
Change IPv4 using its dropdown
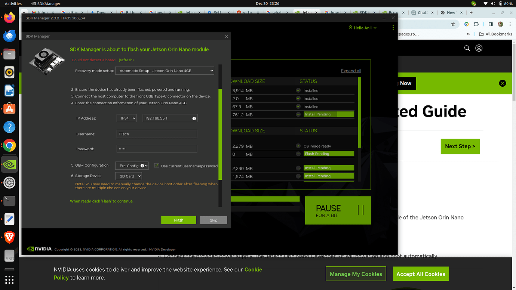(126, 118)
